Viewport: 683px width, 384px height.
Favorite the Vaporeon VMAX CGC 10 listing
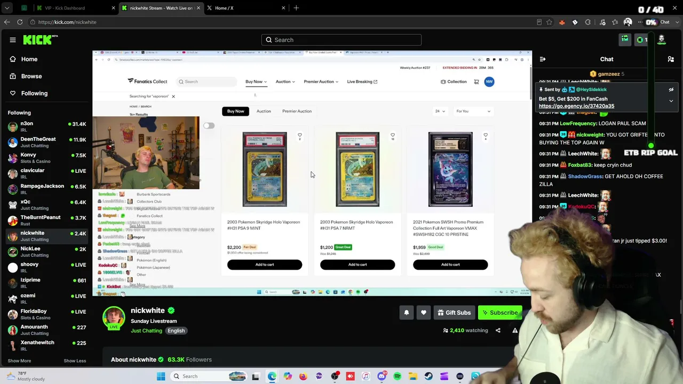point(486,135)
